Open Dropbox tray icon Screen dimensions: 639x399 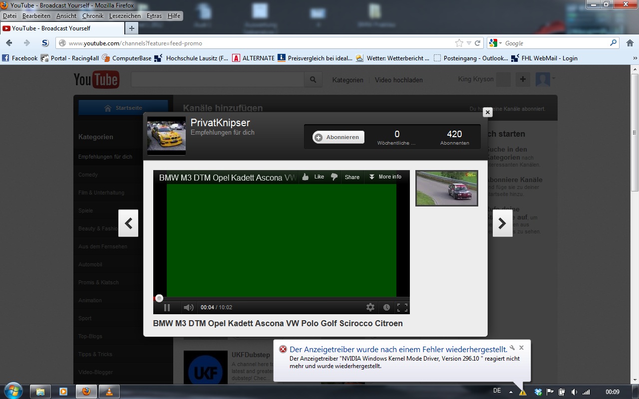[538, 392]
